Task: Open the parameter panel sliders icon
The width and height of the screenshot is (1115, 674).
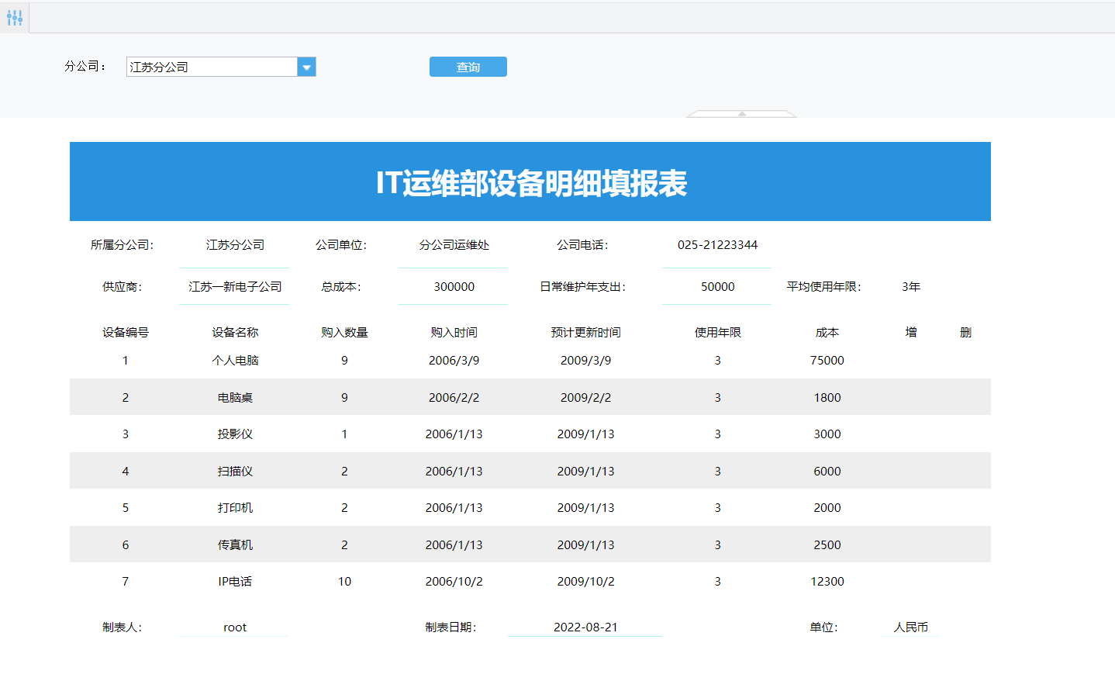Action: coord(15,17)
